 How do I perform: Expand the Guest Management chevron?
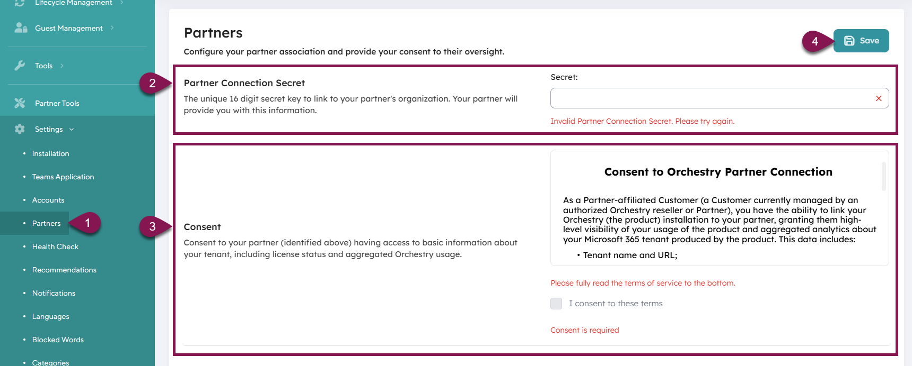point(112,28)
